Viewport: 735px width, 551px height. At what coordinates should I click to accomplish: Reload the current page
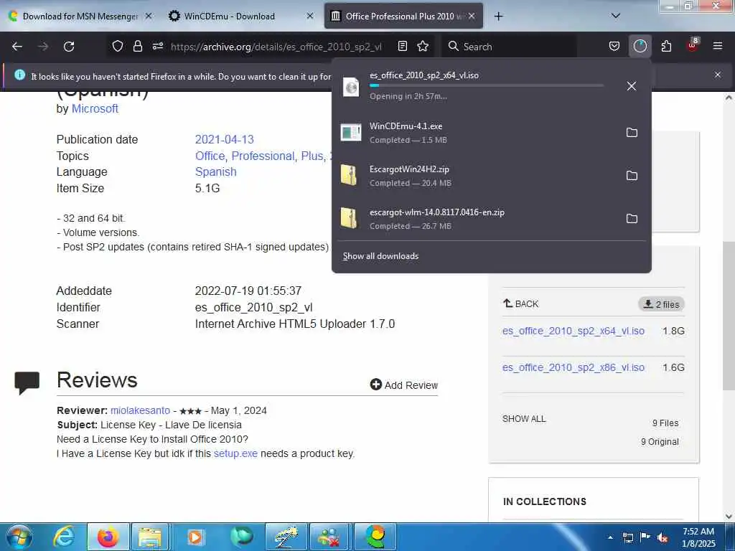tap(69, 47)
